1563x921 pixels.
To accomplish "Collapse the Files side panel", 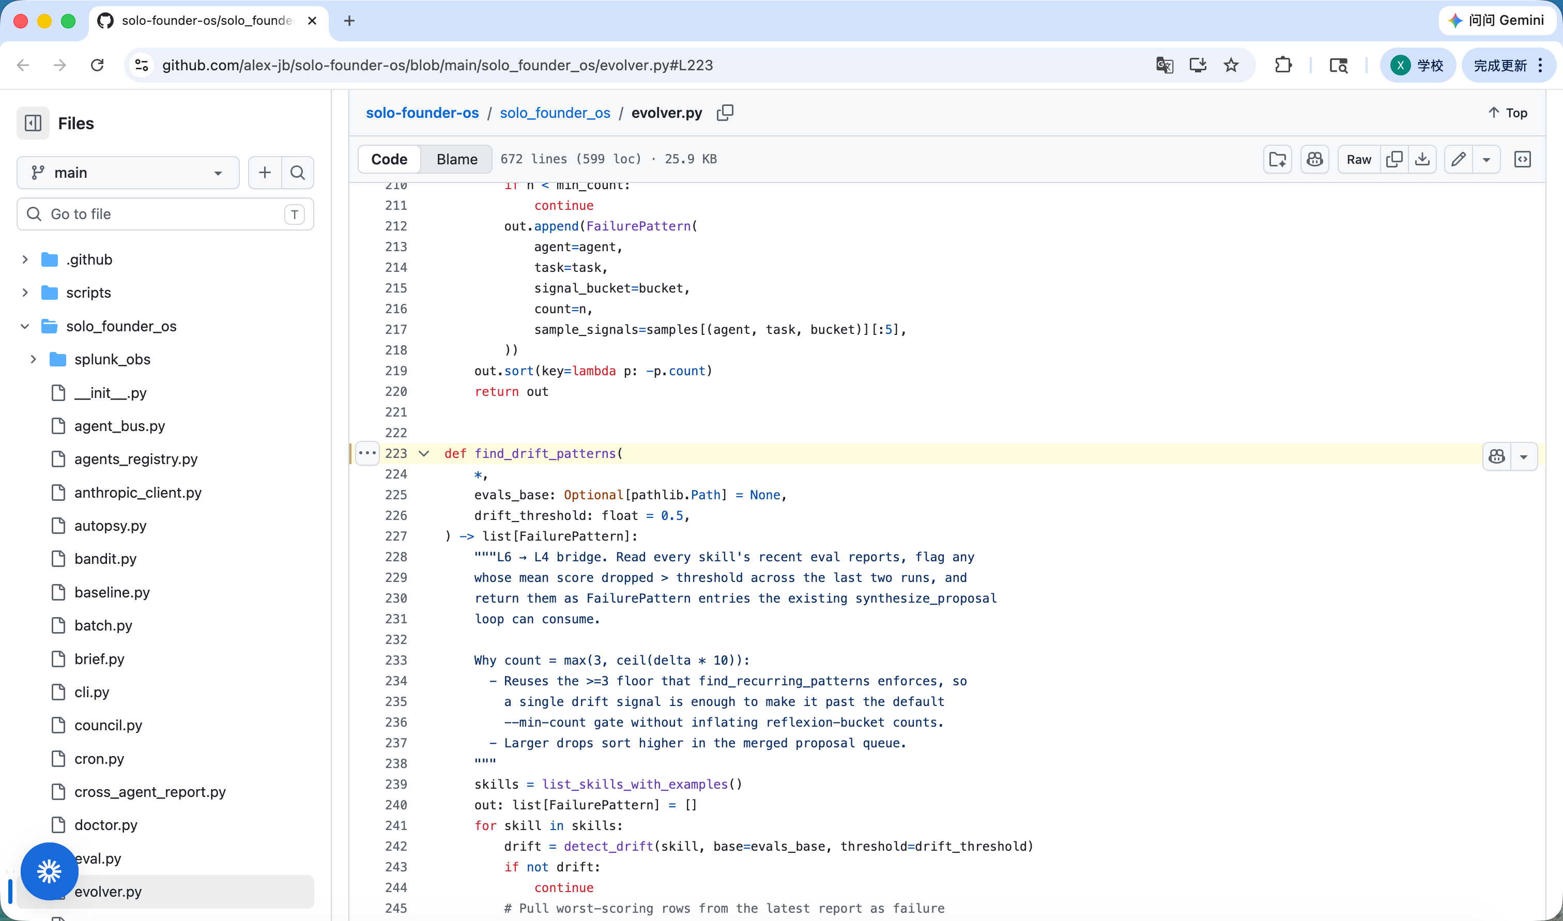I will tap(33, 123).
